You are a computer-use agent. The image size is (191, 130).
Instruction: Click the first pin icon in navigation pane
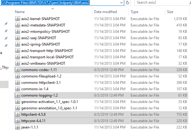pos(6,24)
